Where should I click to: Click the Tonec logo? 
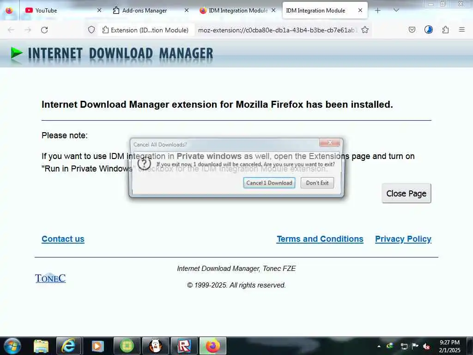(x=50, y=278)
